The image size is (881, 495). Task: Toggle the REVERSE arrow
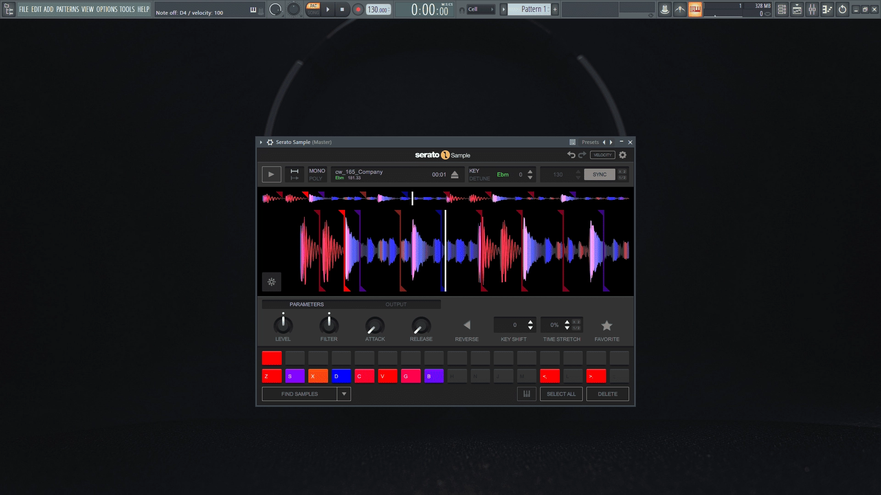pyautogui.click(x=467, y=325)
